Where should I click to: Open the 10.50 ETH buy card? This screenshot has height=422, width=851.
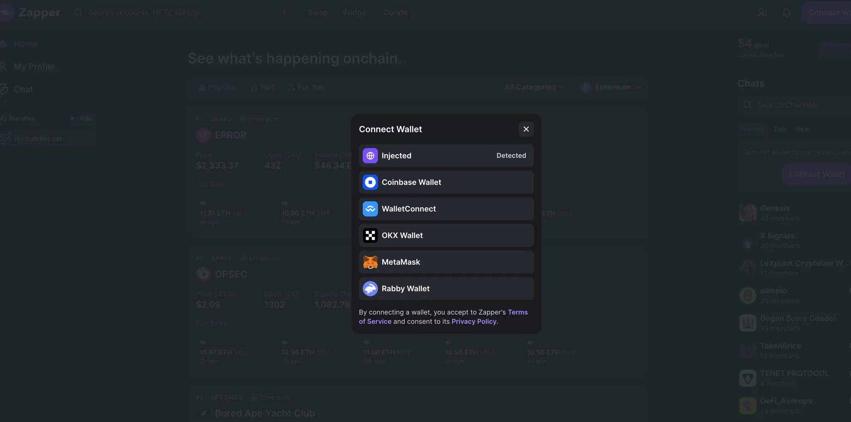point(551,352)
